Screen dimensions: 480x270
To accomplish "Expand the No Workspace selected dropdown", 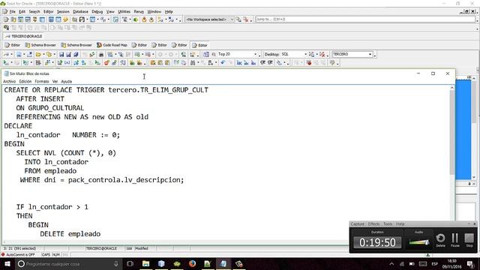I will tap(232, 19).
